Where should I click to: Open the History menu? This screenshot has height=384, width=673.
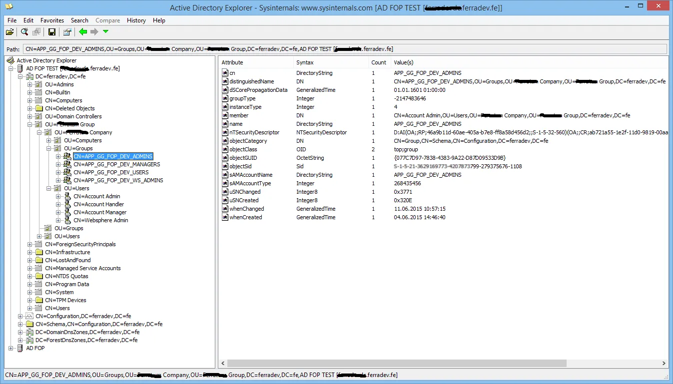[136, 20]
